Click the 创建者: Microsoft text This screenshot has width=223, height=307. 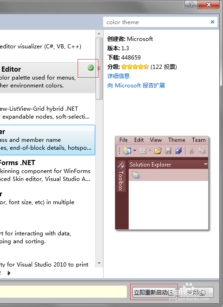(130, 39)
